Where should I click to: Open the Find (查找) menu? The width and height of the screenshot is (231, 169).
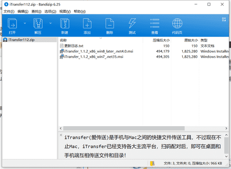click(x=36, y=11)
